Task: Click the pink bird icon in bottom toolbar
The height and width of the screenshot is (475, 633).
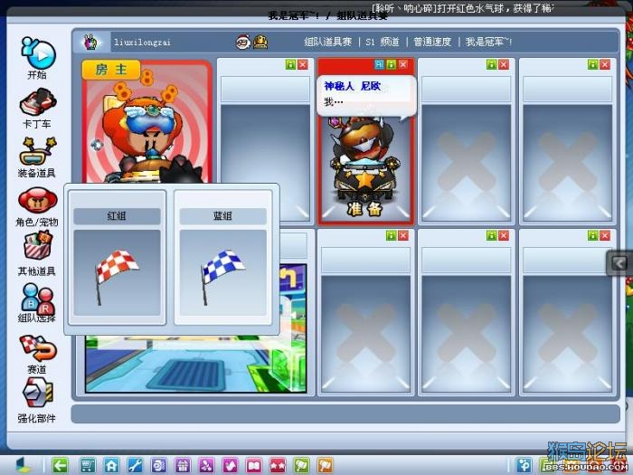Action: pyautogui.click(x=230, y=466)
